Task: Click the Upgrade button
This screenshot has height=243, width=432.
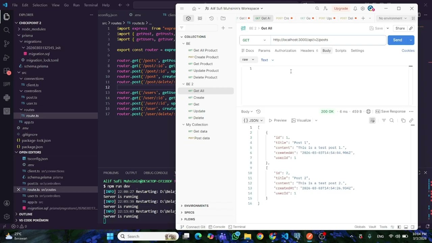Action: [x=341, y=8]
